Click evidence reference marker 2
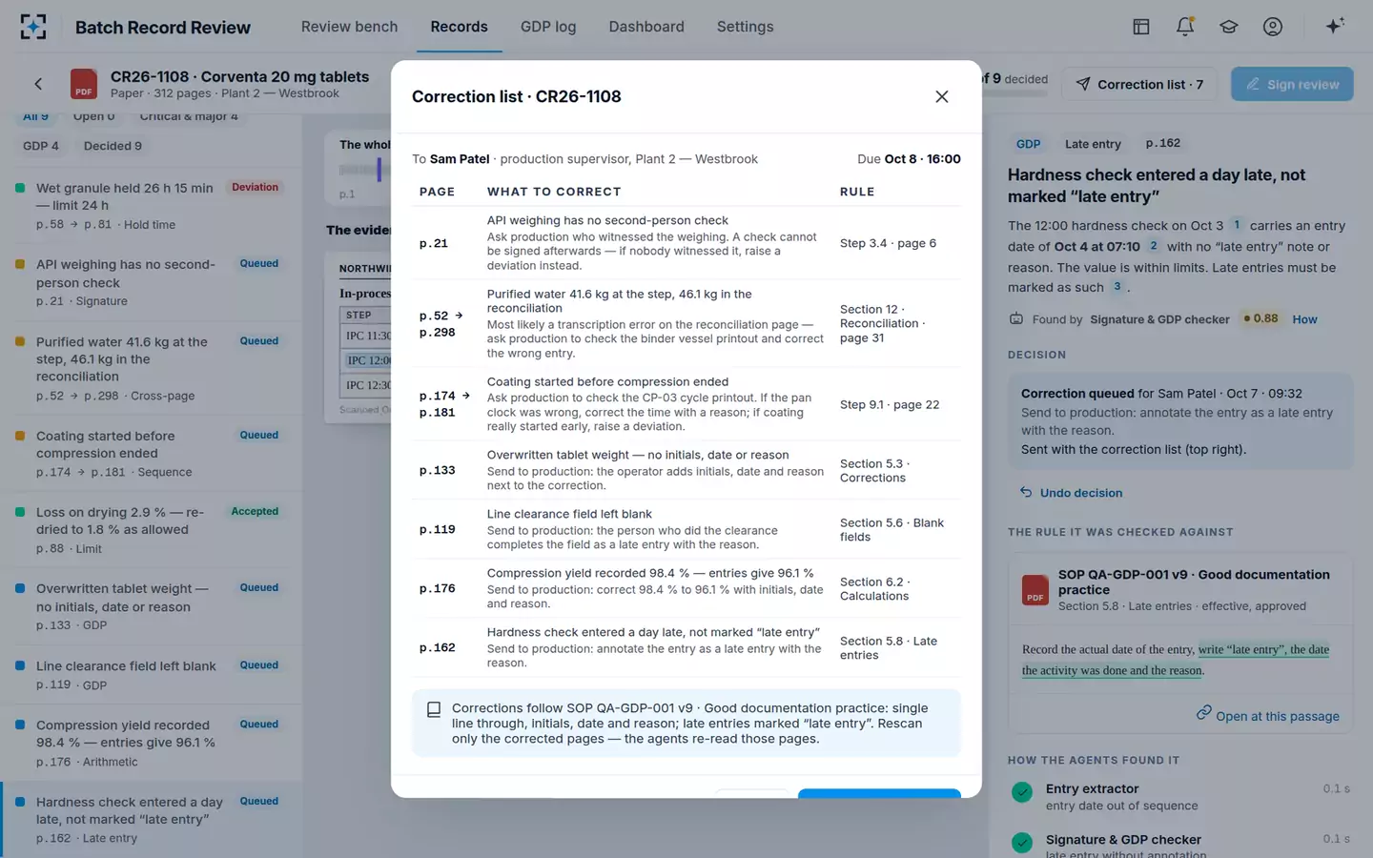 (x=1153, y=246)
